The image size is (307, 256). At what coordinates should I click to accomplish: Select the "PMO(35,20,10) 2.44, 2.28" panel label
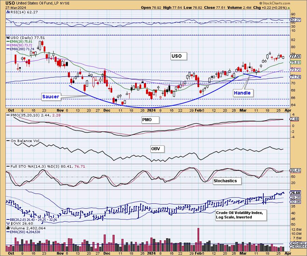(35, 115)
